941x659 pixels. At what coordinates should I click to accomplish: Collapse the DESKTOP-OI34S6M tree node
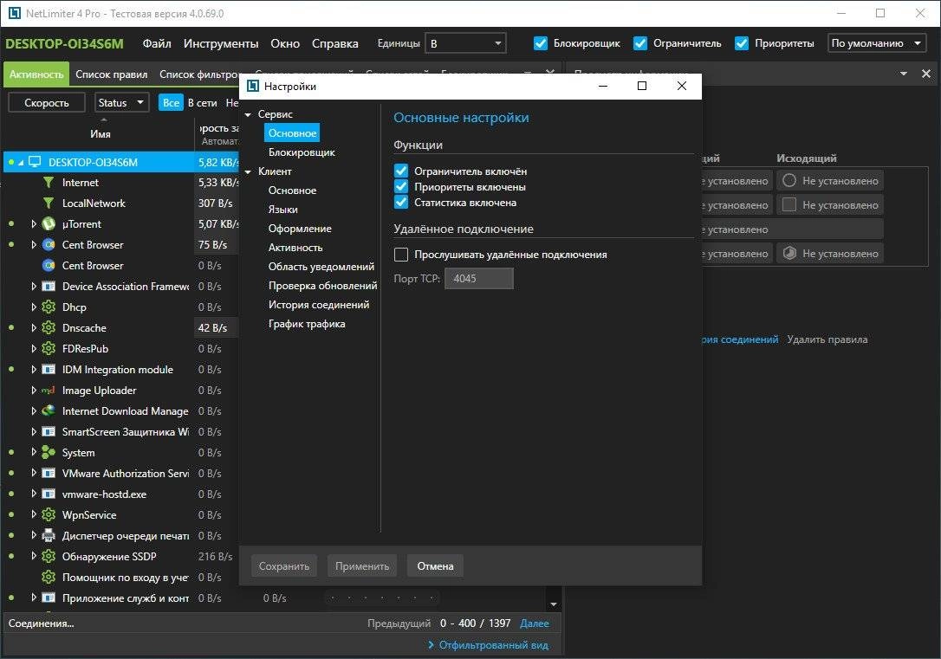coord(21,163)
